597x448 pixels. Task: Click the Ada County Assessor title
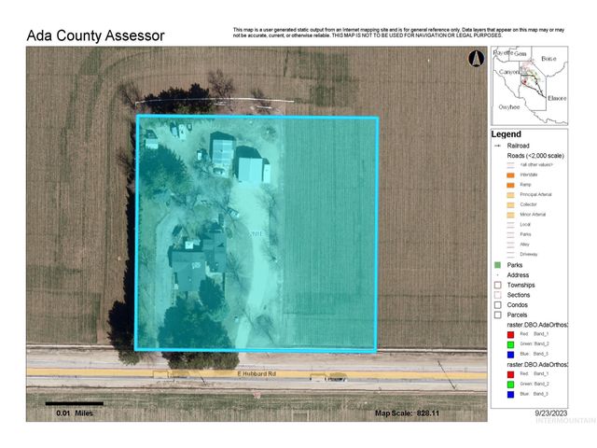pos(95,36)
